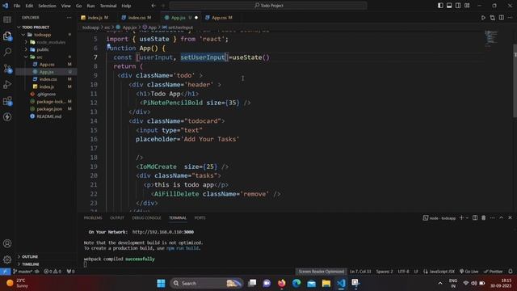Toggle the secondary side bar
Viewport: 517px width, 291px height.
[458, 6]
